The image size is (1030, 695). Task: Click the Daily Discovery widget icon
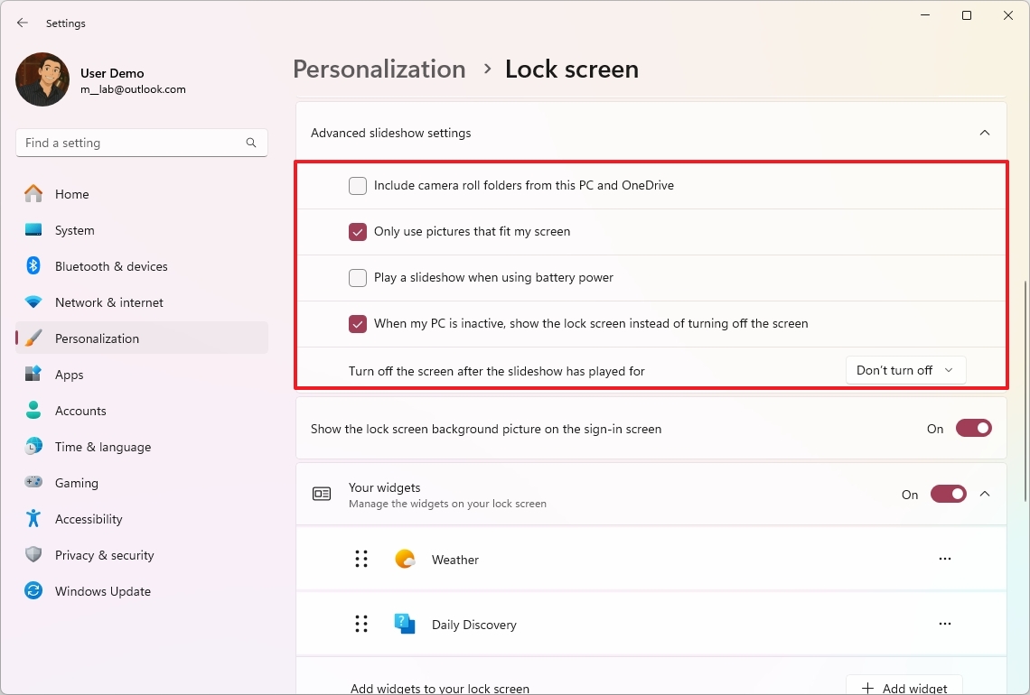point(405,624)
